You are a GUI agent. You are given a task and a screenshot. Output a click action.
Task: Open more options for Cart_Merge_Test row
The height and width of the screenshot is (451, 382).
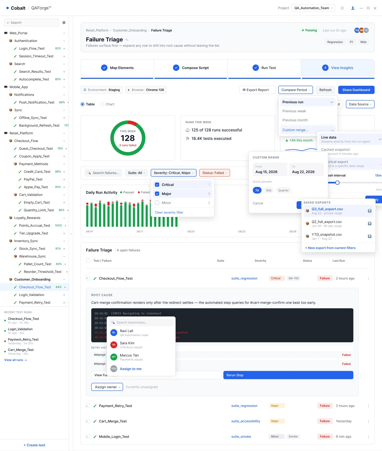(369, 421)
